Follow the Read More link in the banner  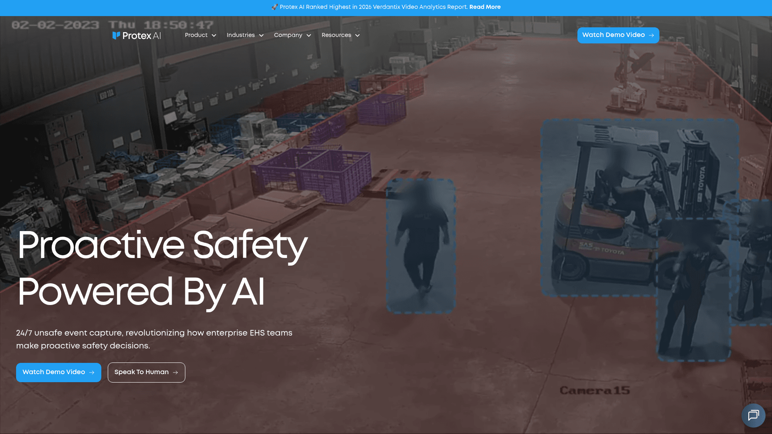[485, 7]
